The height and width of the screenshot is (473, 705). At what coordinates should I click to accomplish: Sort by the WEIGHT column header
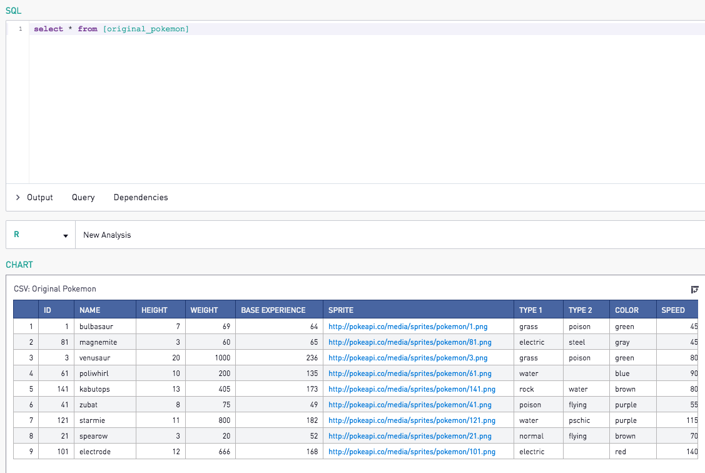(210, 310)
